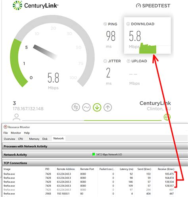Open the File menu in Resource Monitor
The width and height of the screenshot is (188, 197).
(6, 133)
